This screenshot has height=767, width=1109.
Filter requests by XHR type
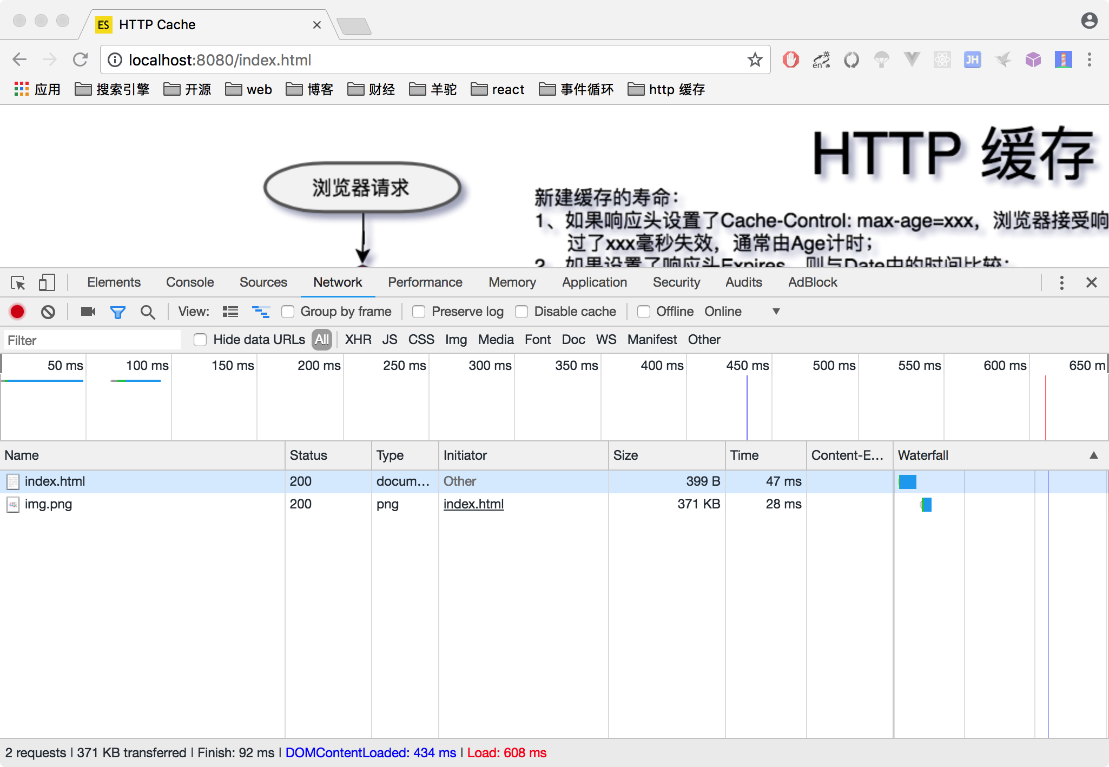coord(358,340)
